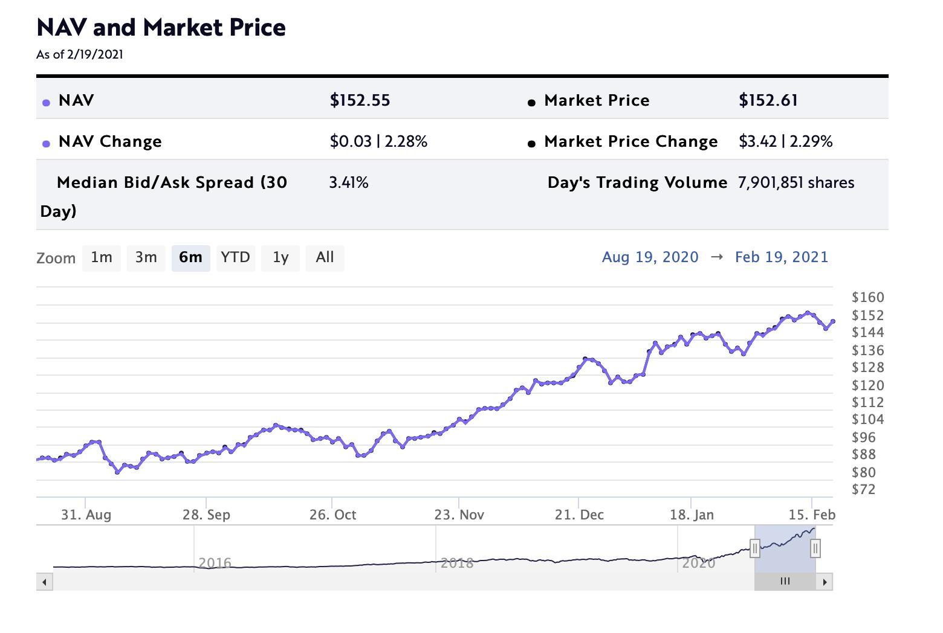Viewport: 943px width, 633px height.
Task: Select the 6m zoom range
Action: [x=190, y=258]
